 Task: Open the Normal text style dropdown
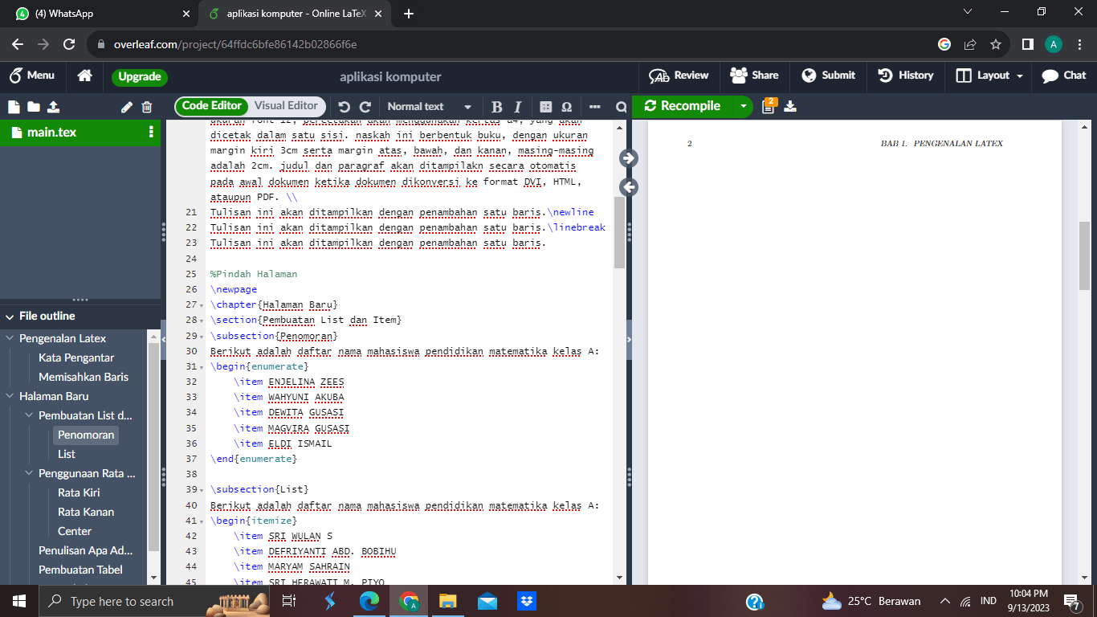[429, 107]
